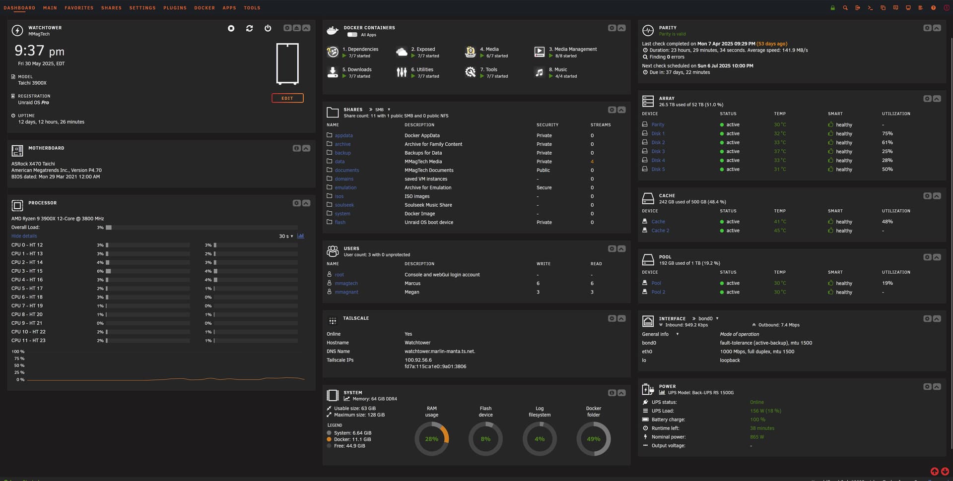Open Parity panel gear settings
The image size is (953, 481).
pyautogui.click(x=927, y=28)
